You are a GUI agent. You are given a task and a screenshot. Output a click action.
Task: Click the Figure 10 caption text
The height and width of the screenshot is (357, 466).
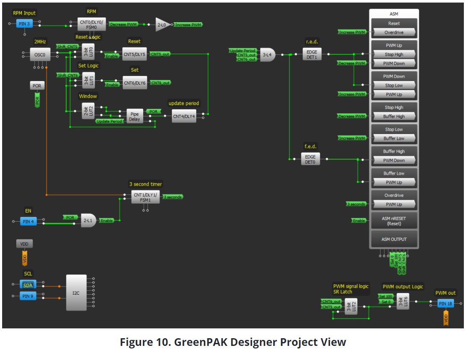(x=233, y=342)
